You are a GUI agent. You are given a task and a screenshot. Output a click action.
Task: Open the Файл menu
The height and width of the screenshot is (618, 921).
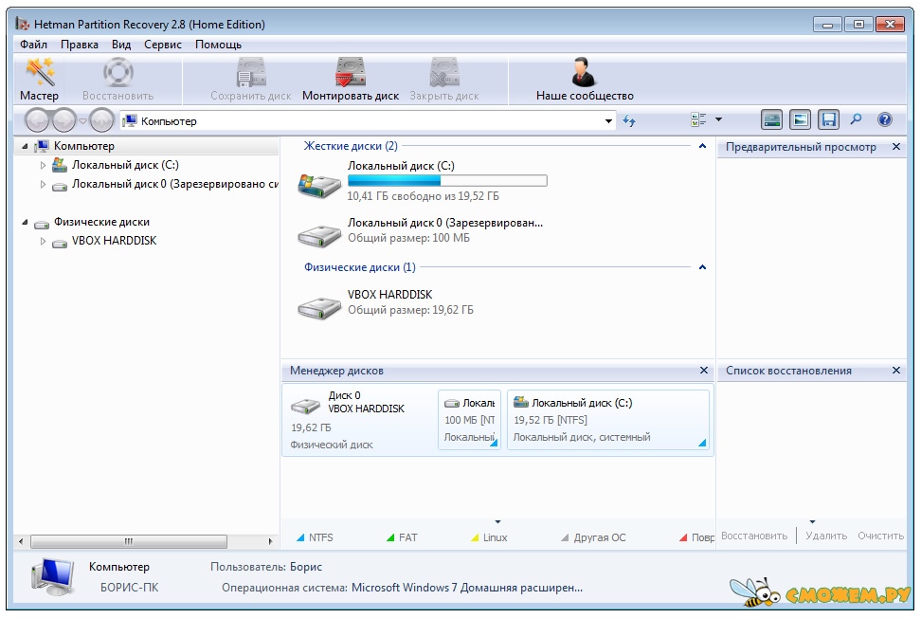[33, 45]
